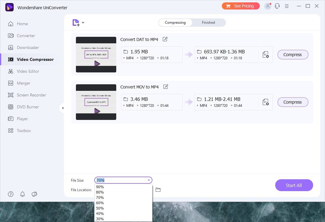Screen dimensions: 325x222
Task: Click the Wondershare UniConverter app logo
Action: coord(9,7)
